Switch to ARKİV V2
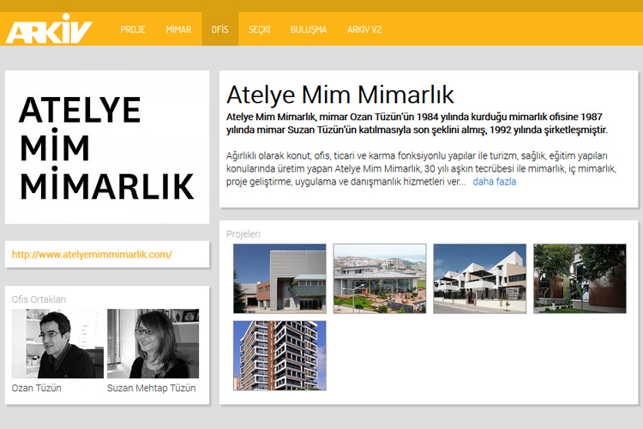643x429 pixels. click(x=364, y=29)
